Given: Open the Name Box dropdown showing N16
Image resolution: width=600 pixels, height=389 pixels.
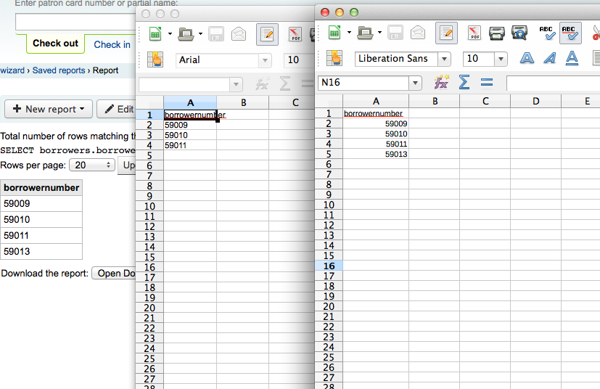Looking at the screenshot, I should click(415, 83).
